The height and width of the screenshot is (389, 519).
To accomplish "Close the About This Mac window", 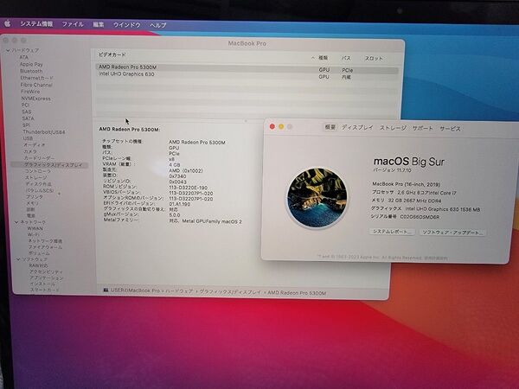I will coord(272,126).
